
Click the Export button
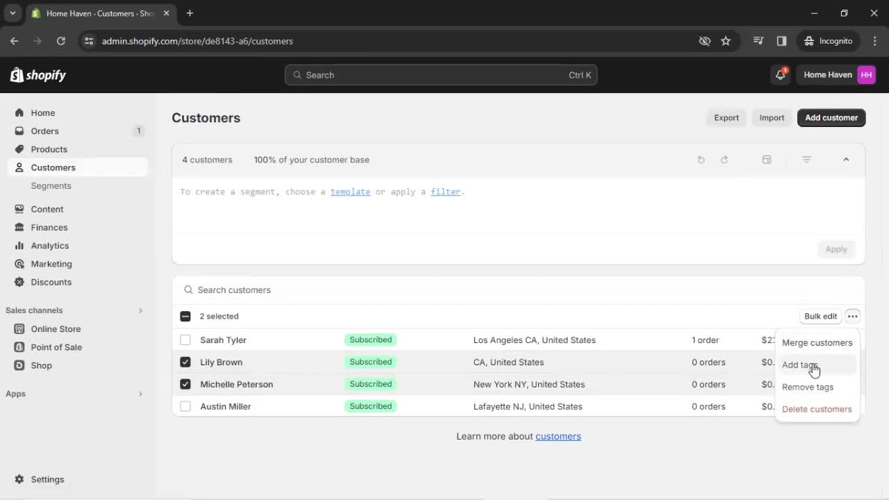[x=726, y=117]
